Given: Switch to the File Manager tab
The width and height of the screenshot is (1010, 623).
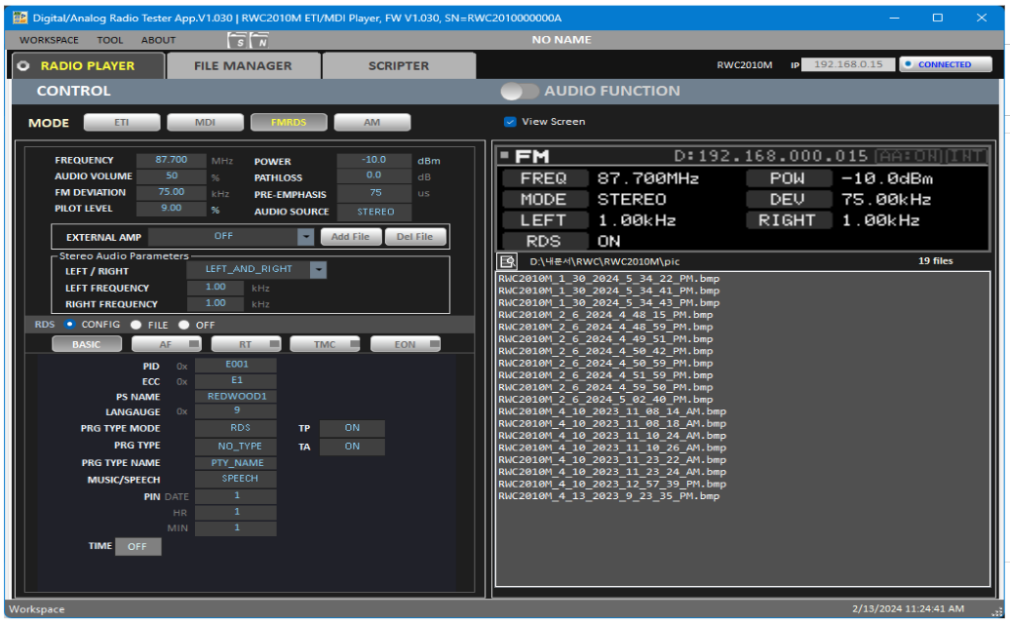Looking at the screenshot, I should (x=243, y=65).
